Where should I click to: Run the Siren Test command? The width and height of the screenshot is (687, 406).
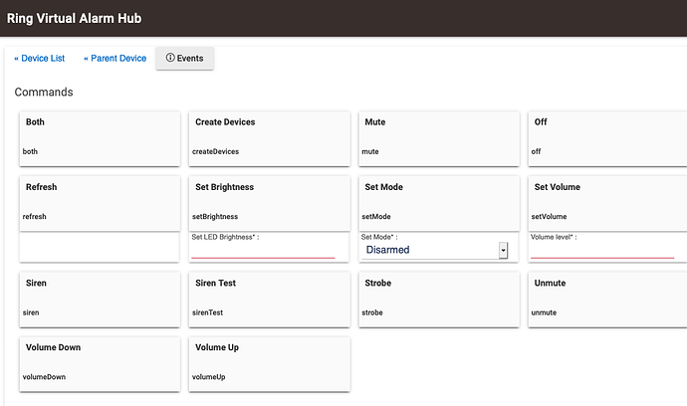click(x=270, y=300)
